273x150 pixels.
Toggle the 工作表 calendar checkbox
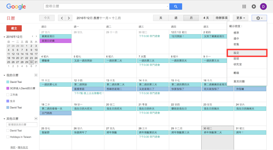click(x=8, y=95)
